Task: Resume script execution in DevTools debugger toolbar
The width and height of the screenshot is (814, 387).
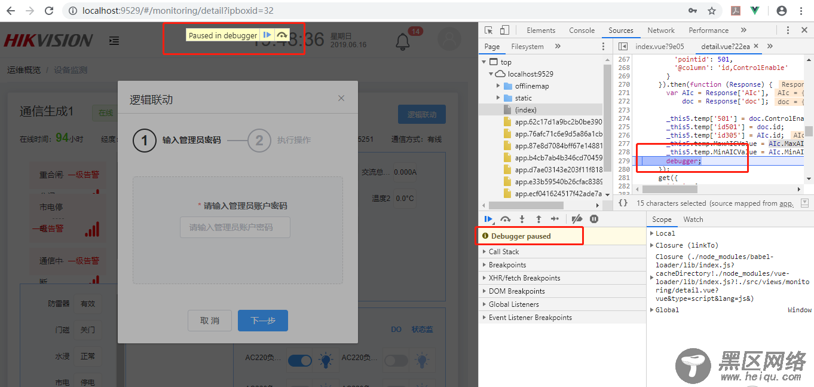Action: click(x=489, y=219)
